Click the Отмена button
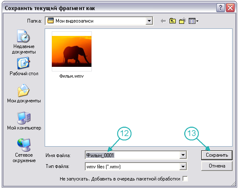Viewport: 238px width, 188px height. [217, 166]
